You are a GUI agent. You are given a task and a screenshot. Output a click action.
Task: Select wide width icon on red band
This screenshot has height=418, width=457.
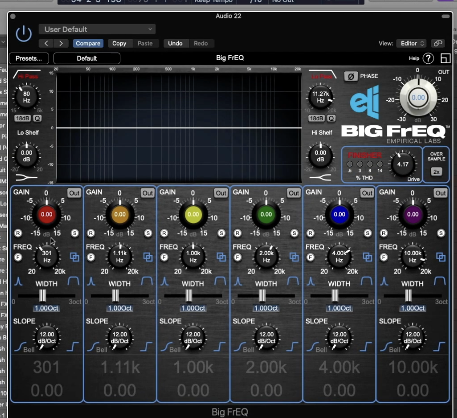point(74,281)
